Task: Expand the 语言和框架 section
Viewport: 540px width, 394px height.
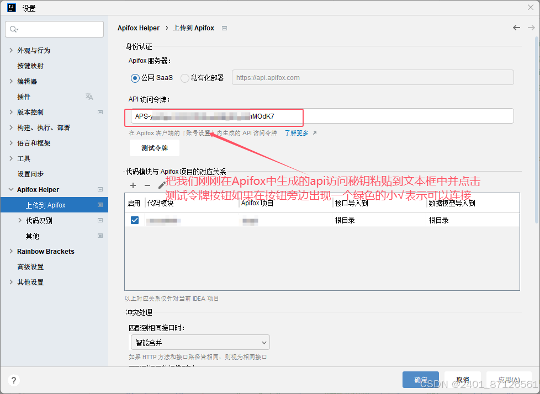Action: click(x=11, y=143)
